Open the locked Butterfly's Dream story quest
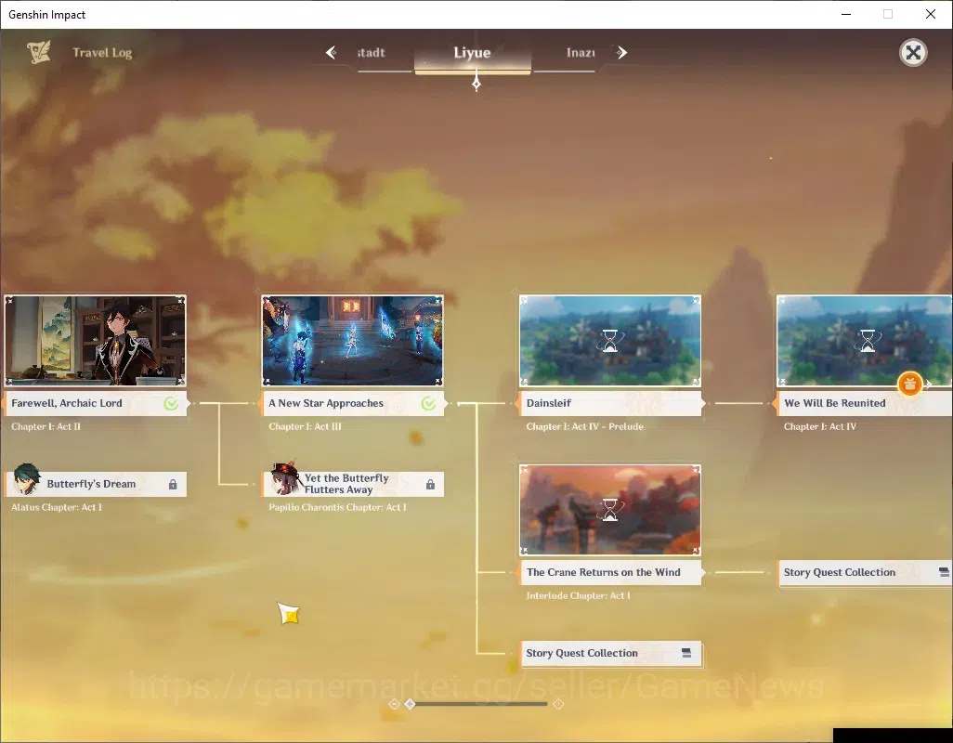953x743 pixels. click(x=96, y=484)
